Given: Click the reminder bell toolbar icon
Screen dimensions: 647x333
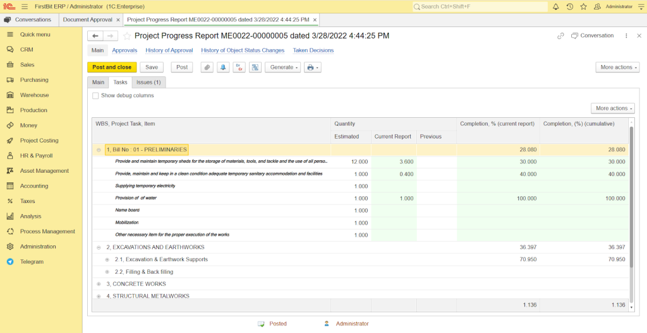Looking at the screenshot, I should click(223, 67).
